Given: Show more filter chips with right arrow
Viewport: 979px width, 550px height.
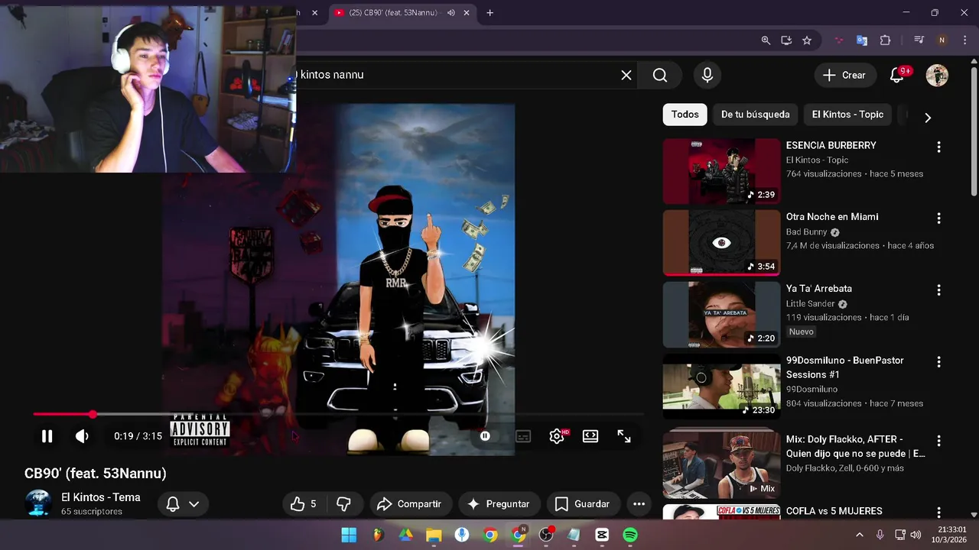Looking at the screenshot, I should click(x=928, y=118).
